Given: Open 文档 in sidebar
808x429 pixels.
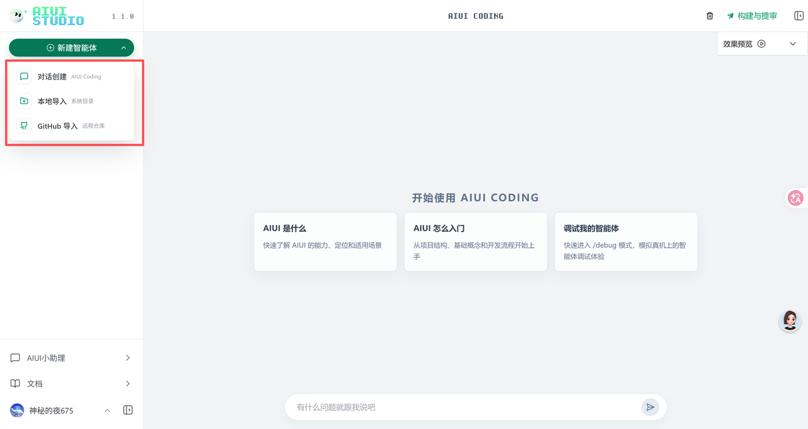Looking at the screenshot, I should pyautogui.click(x=71, y=384).
